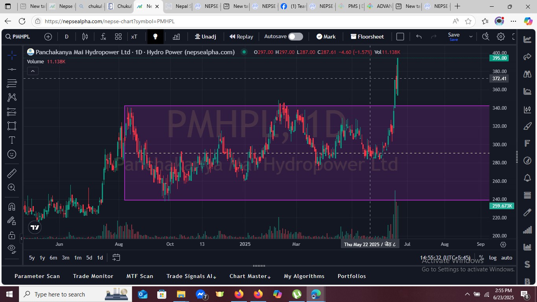This screenshot has width=537, height=302.
Task: Open the Unadj adjustment dropdown
Action: [205, 37]
